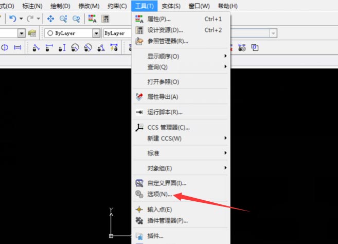Open the 约束(C) menu
This screenshot has height=244, width=338.
click(117, 6)
